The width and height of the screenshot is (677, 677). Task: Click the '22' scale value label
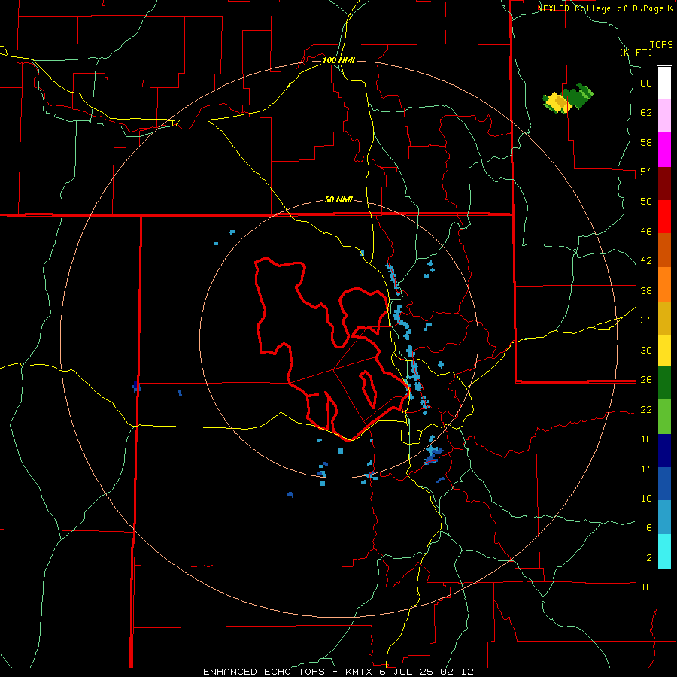click(646, 409)
